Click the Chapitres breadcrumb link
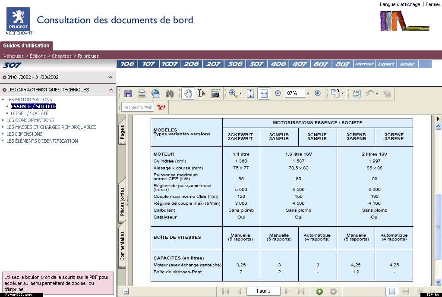442x297 pixels. pyautogui.click(x=62, y=56)
